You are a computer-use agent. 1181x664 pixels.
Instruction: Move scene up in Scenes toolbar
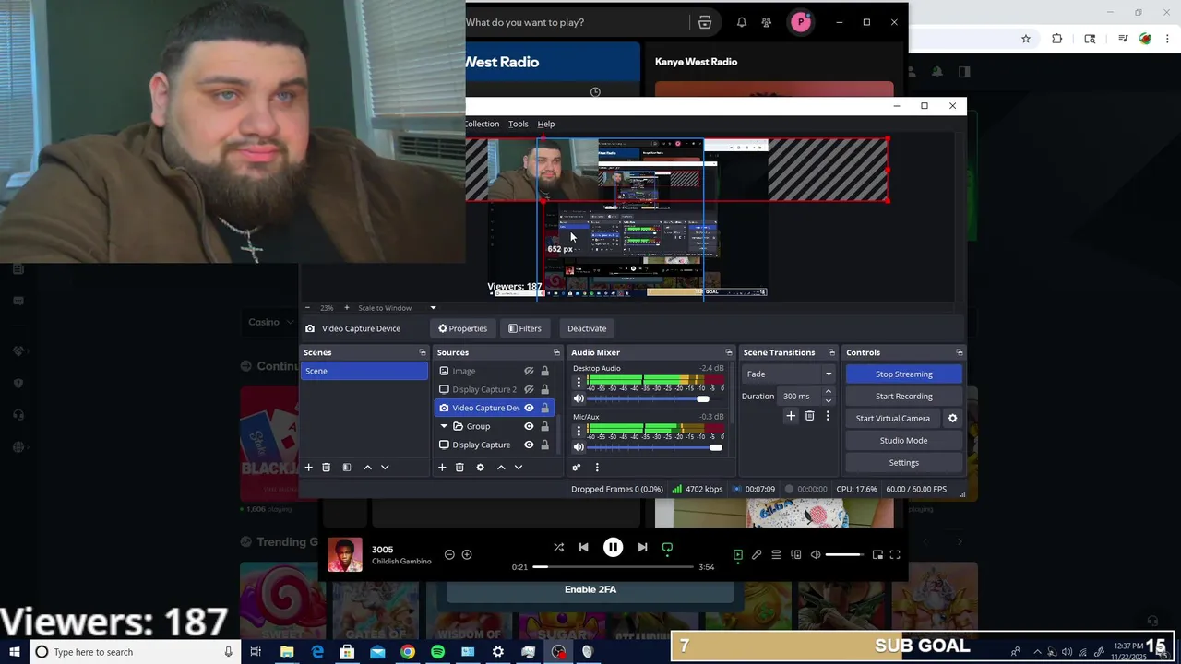[367, 468]
